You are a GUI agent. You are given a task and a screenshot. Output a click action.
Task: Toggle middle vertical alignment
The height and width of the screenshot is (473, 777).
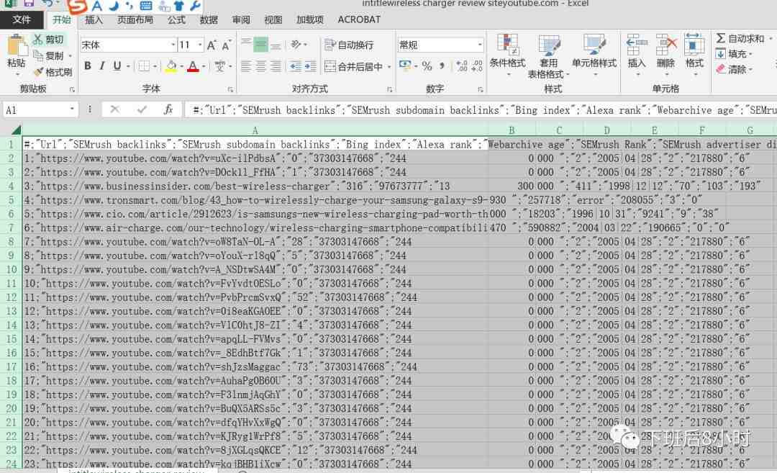point(260,45)
